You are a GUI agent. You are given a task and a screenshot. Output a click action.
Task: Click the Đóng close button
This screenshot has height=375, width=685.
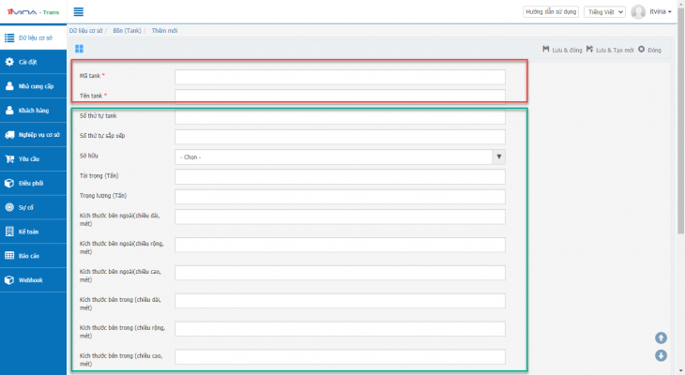tap(649, 49)
